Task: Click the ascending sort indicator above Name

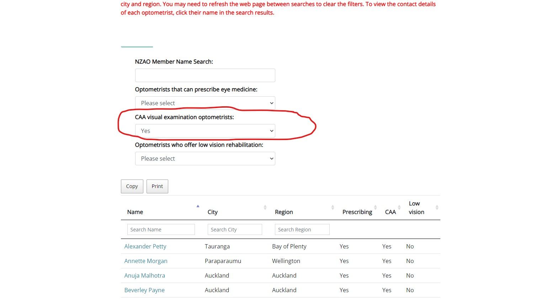Action: click(198, 206)
